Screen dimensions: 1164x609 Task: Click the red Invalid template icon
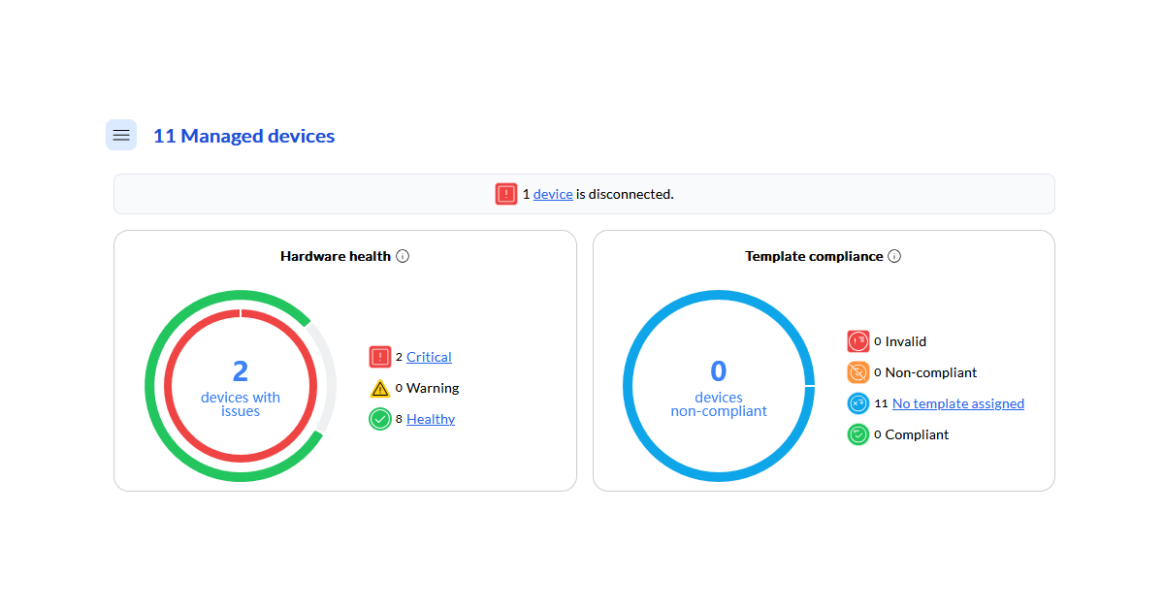pos(858,341)
